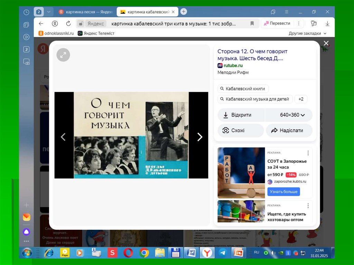Open bookmarks panel icon in title bar
The image size is (354, 265).
(273, 12)
